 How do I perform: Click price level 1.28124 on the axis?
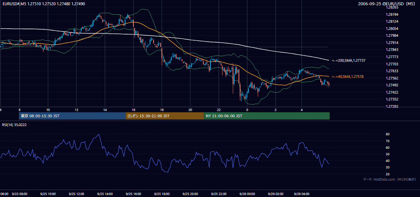(x=392, y=21)
